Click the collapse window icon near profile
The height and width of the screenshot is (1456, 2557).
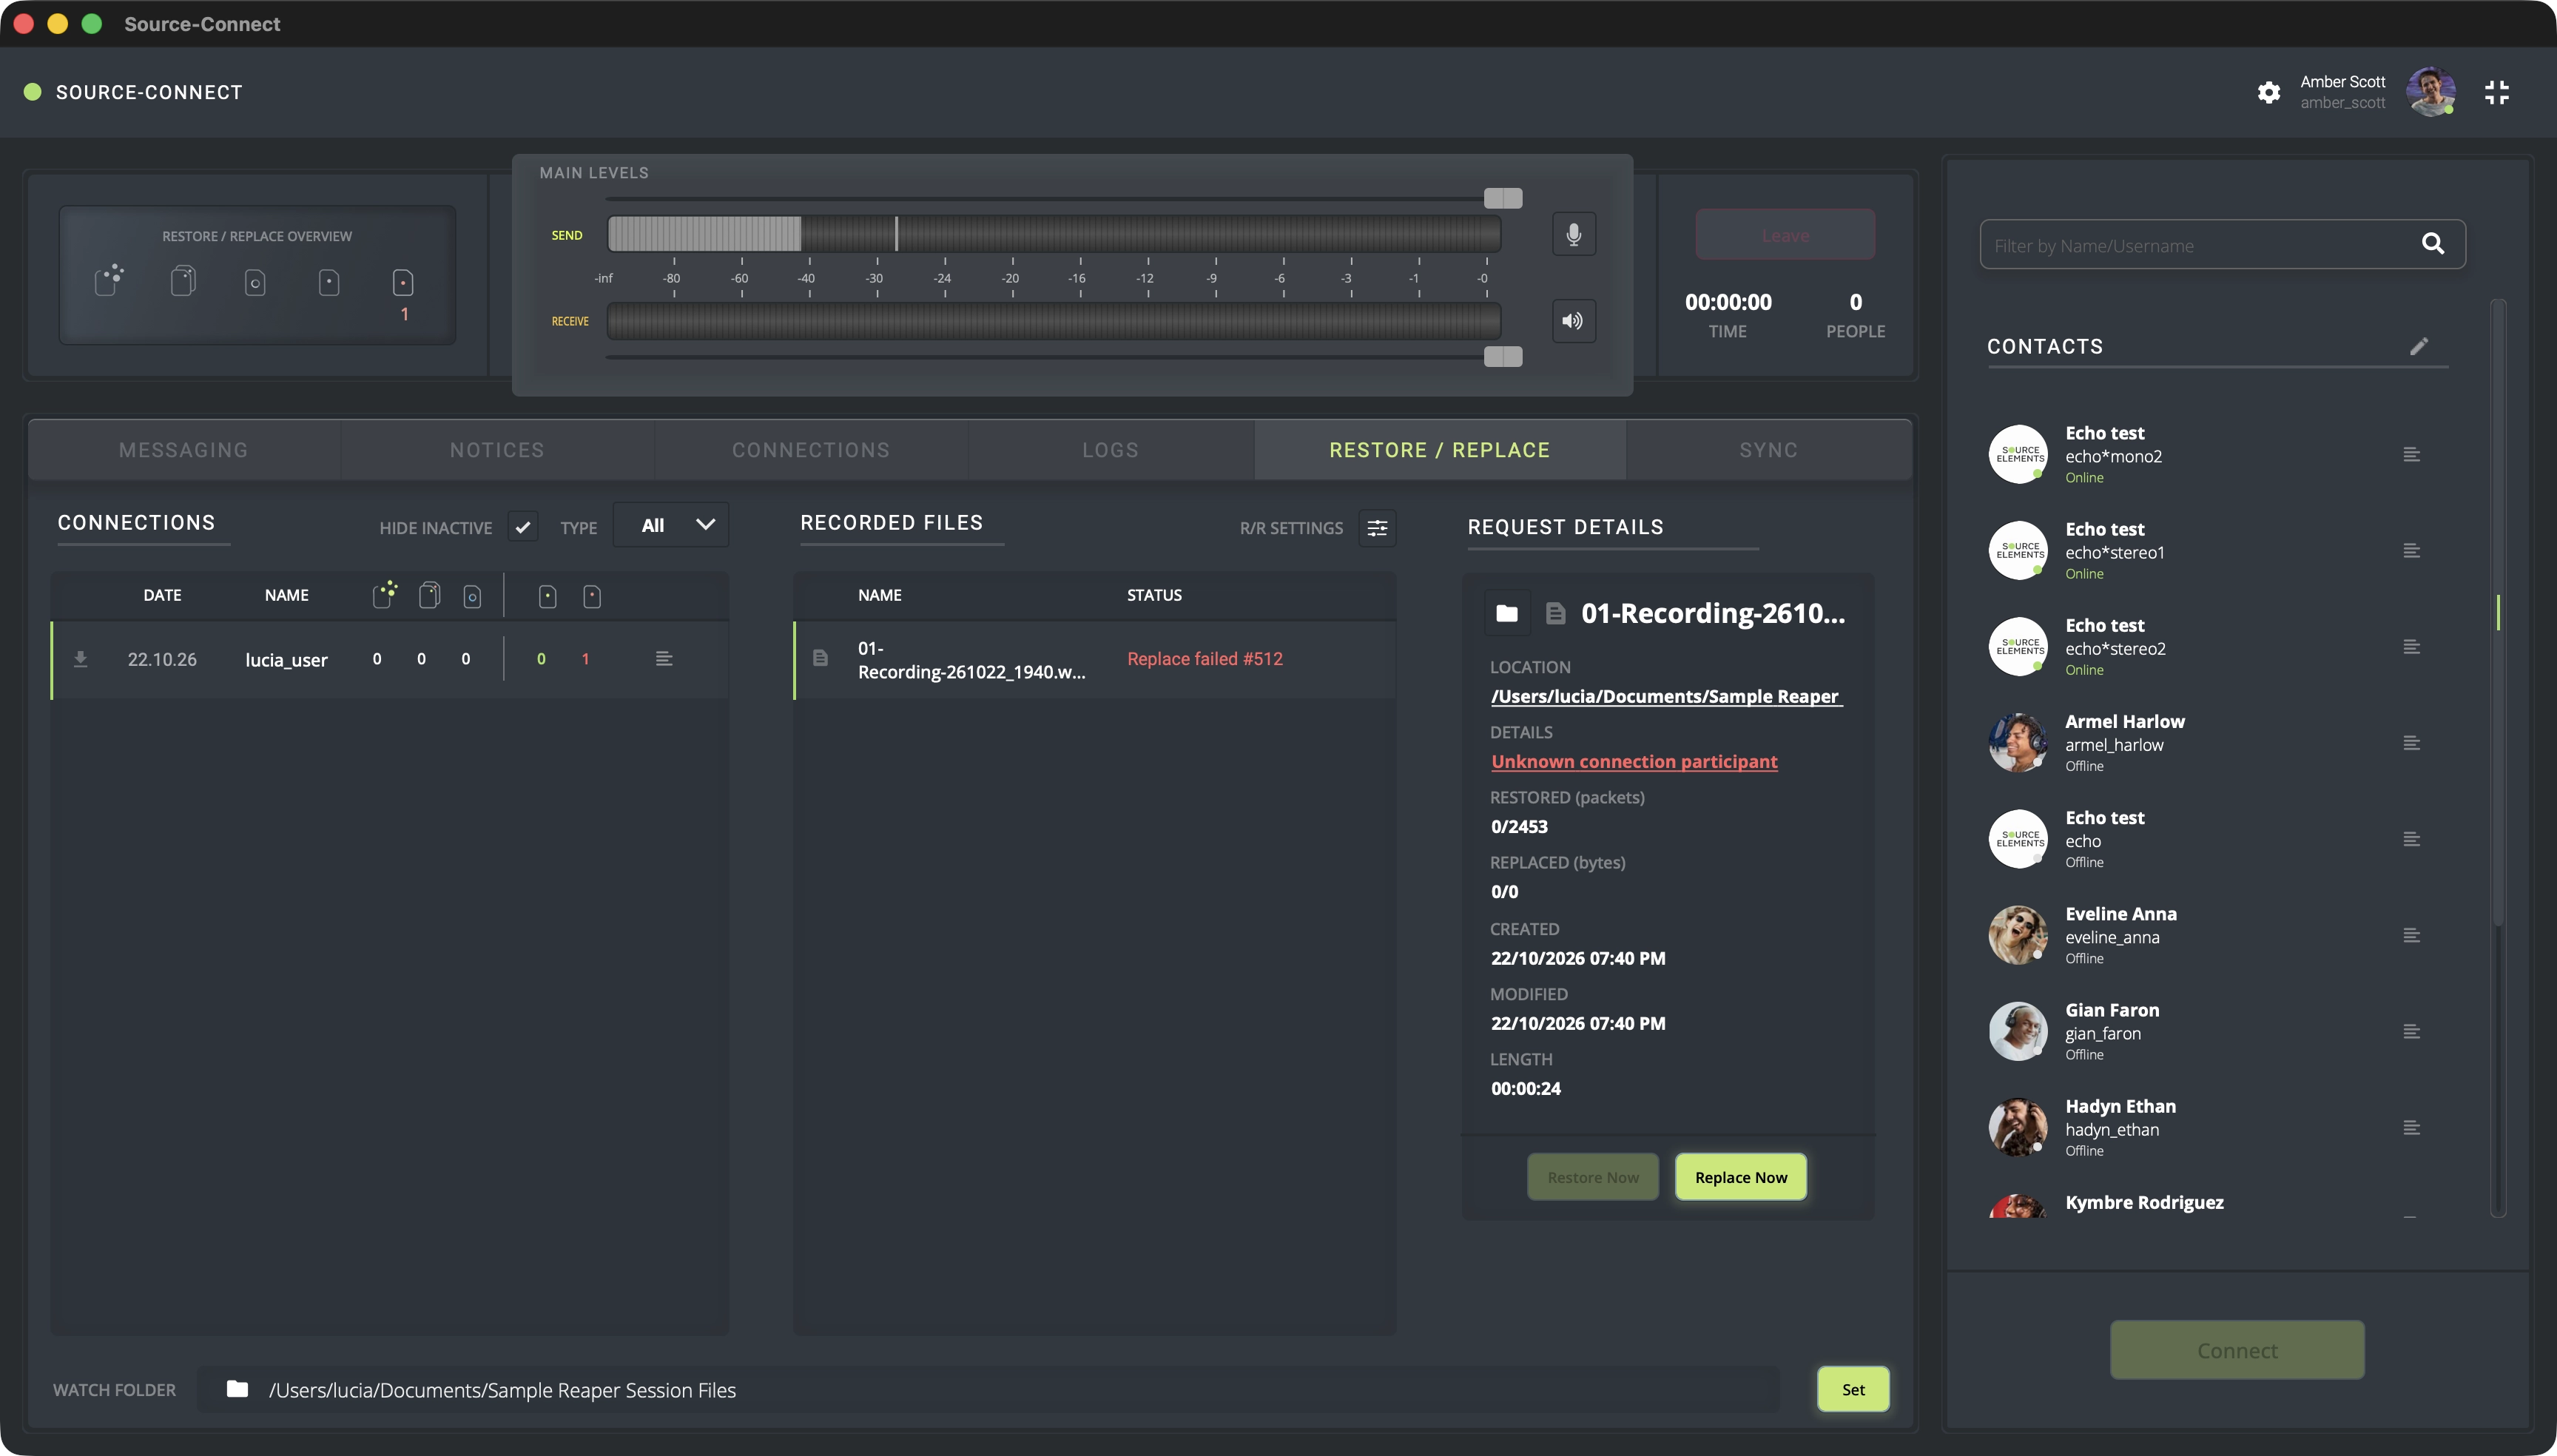pyautogui.click(x=2497, y=93)
